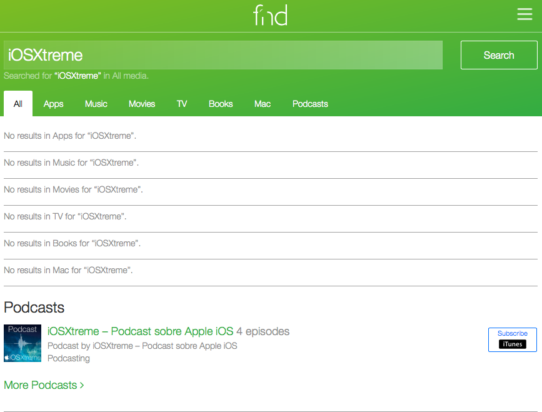Image resolution: width=542 pixels, height=412 pixels.
Task: Expand More Podcasts link
Action: pos(44,385)
